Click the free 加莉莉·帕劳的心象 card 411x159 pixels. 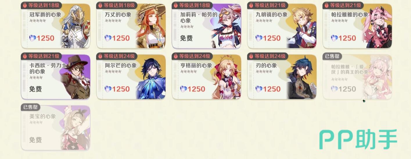[207, 26]
